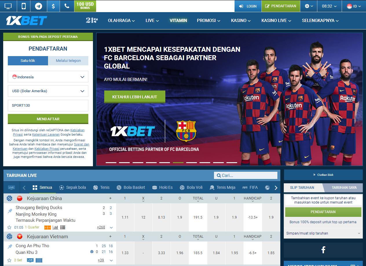The image size is (366, 266).
Task: Open the 08:32 time zone dropdown
Action: pyautogui.click(x=329, y=6)
